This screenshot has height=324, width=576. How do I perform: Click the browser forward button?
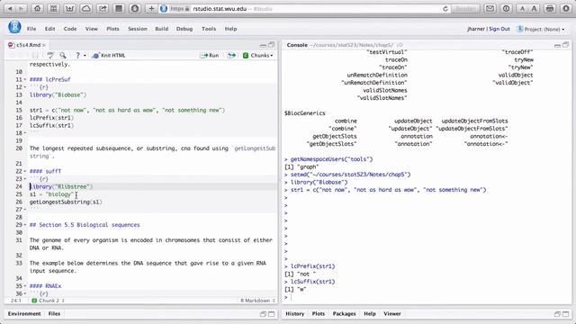(x=21, y=8)
